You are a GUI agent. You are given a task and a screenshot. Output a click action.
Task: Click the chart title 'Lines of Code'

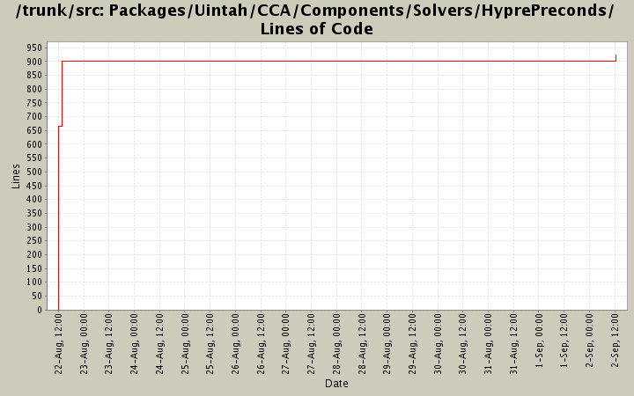tap(317, 29)
